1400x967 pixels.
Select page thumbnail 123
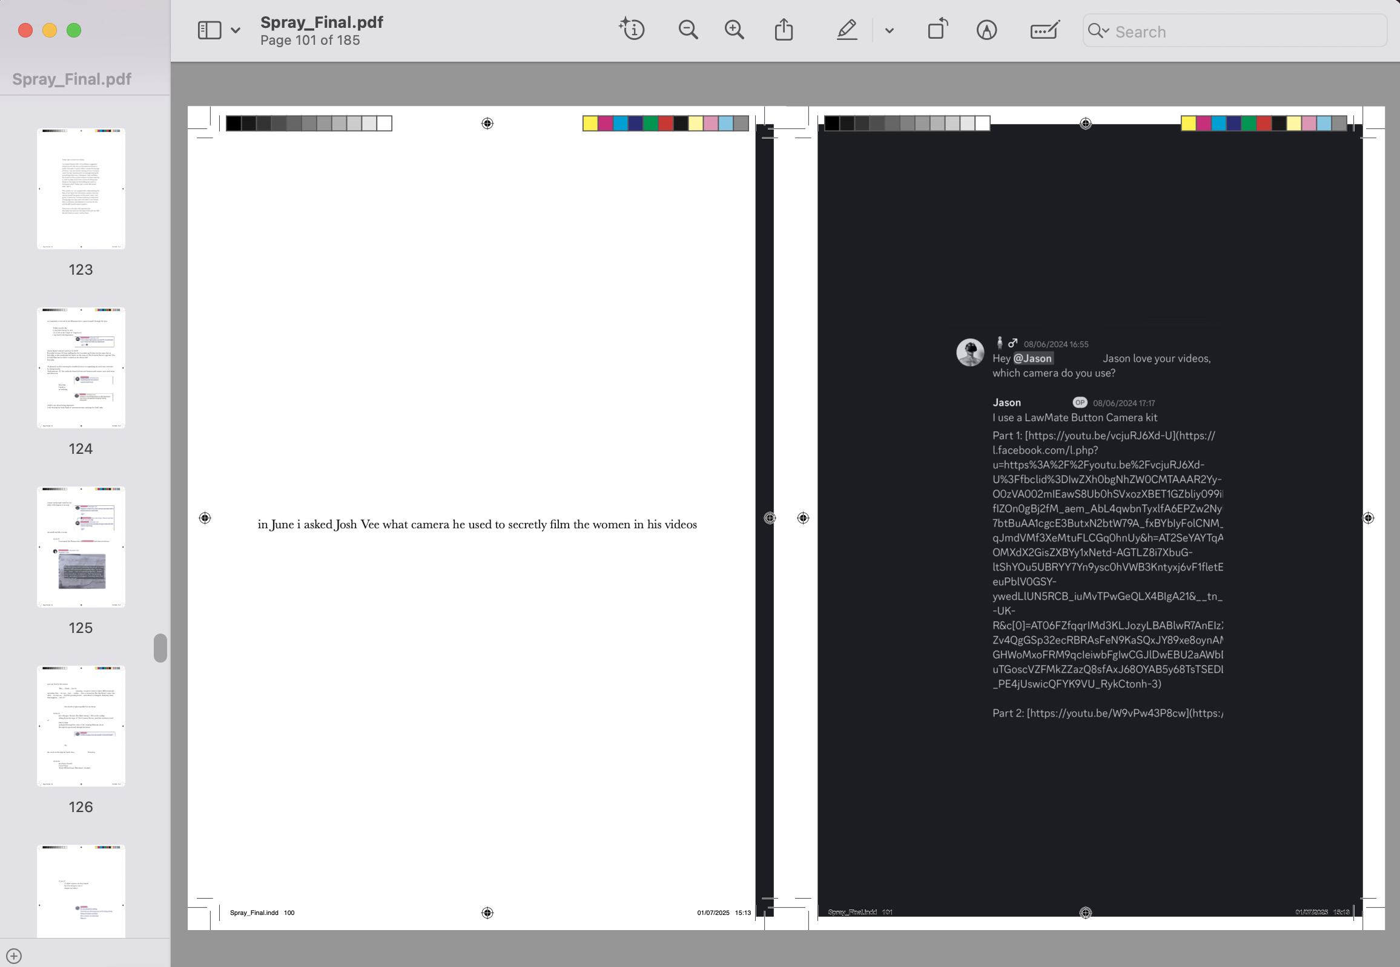pyautogui.click(x=81, y=188)
